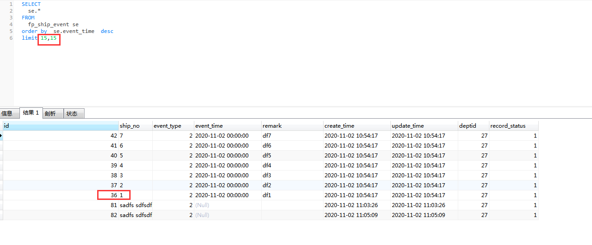Select the 结果 1 tab
The height and width of the screenshot is (245, 592).
click(31, 113)
